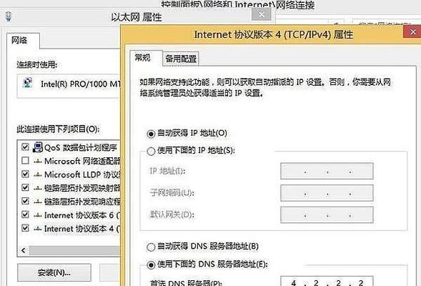421x286 pixels.
Task: Uncheck the QoS 数据包计划程序 checkbox
Action: point(25,147)
